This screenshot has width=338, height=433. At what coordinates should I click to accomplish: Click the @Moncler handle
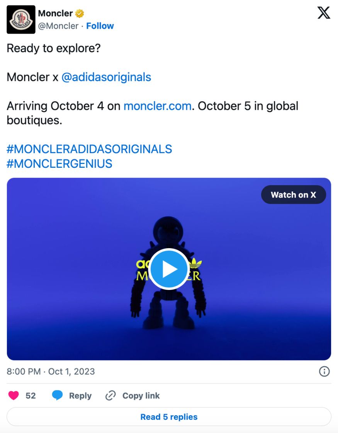point(58,26)
